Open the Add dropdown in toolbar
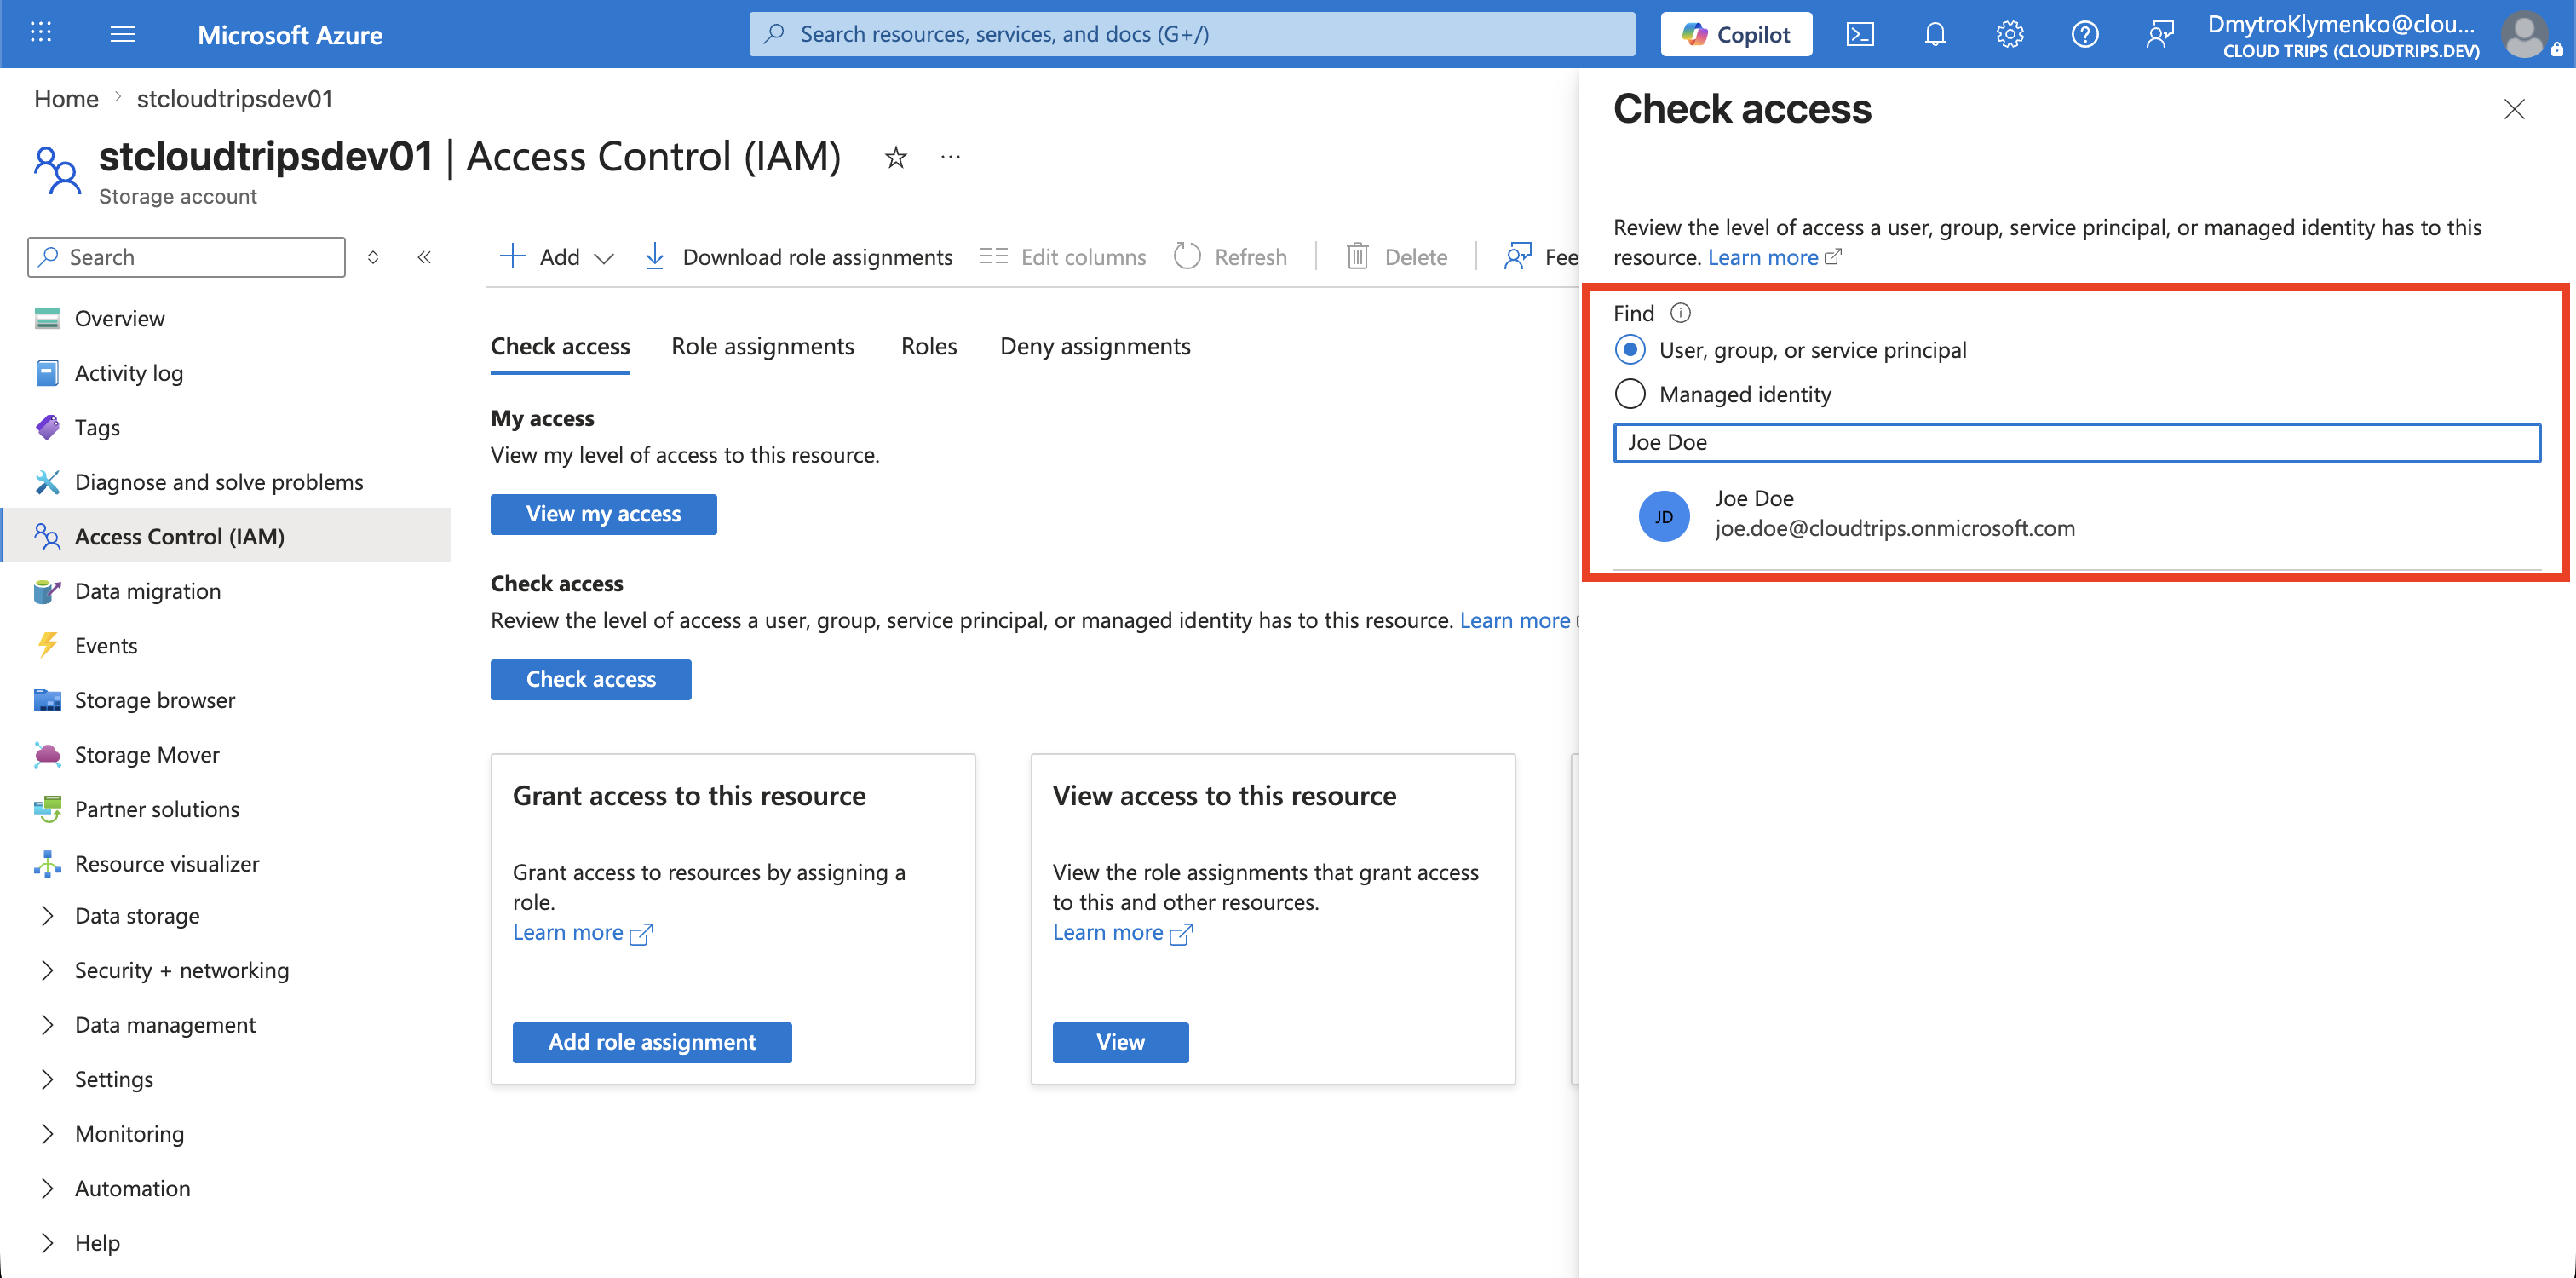Viewport: 2576px width, 1278px height. click(x=556, y=257)
